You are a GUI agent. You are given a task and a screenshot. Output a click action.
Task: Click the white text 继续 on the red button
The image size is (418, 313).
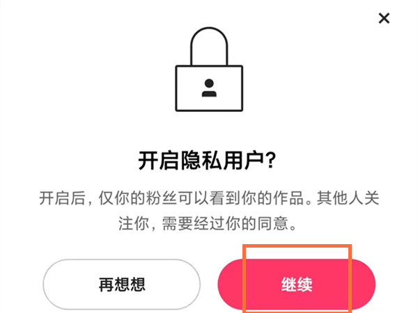[297, 284]
